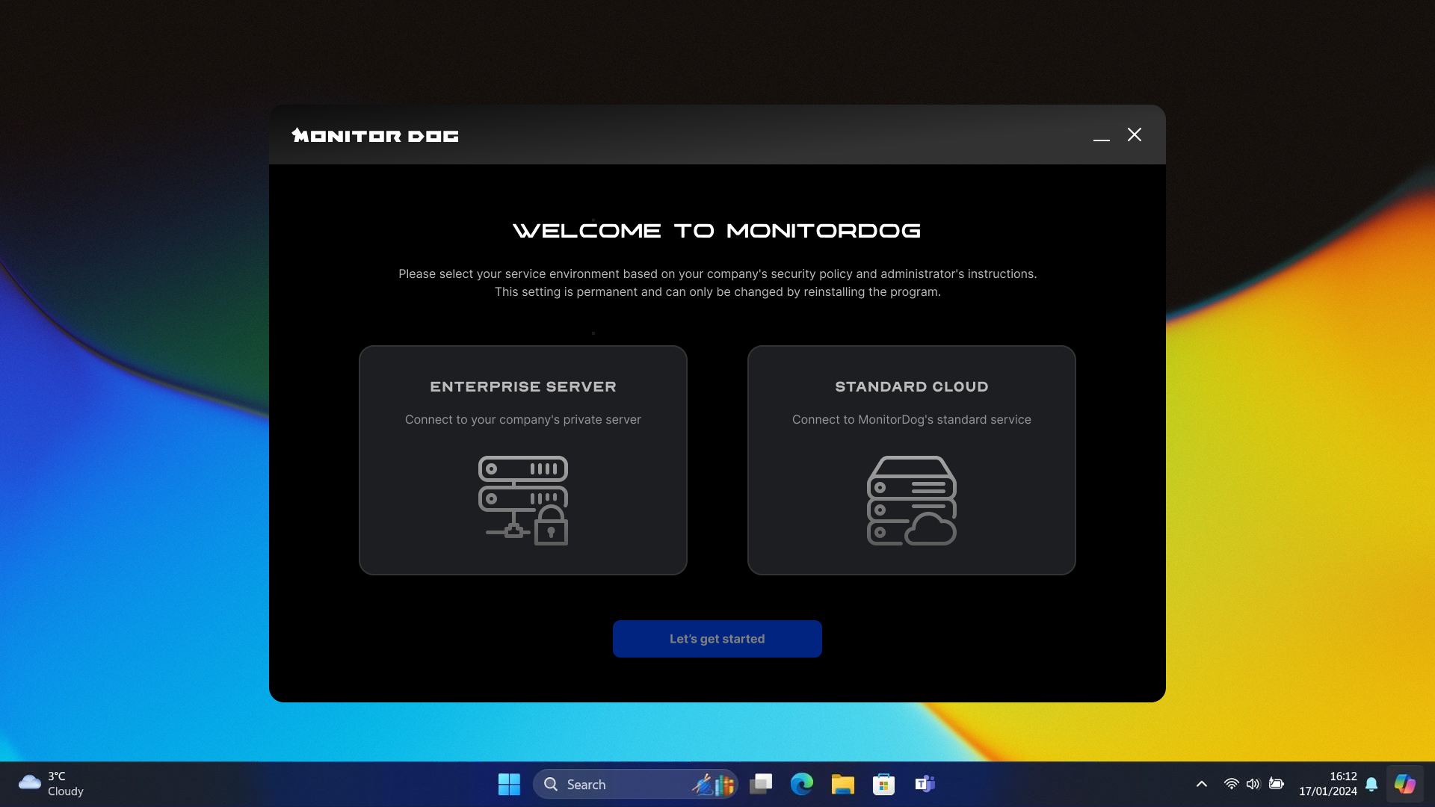The height and width of the screenshot is (807, 1435).
Task: Click the Let's get started button
Action: 717,638
